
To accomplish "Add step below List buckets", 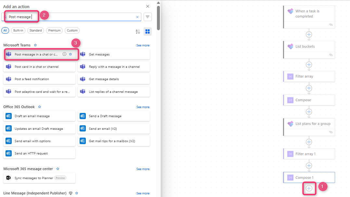I will (309, 65).
